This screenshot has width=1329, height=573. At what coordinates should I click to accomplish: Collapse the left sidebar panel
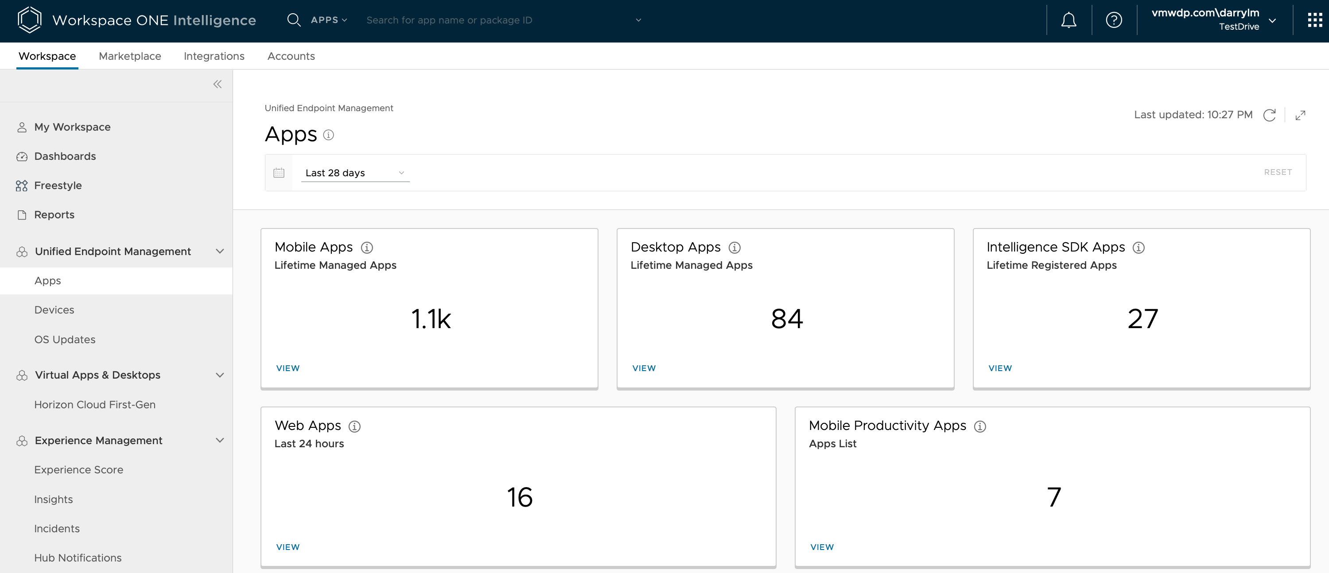click(x=217, y=84)
